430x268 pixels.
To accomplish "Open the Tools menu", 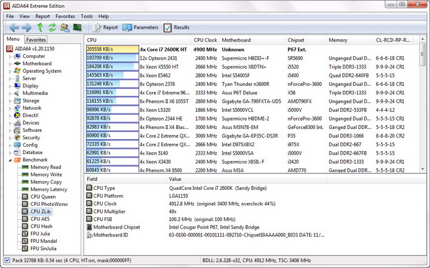I will click(87, 17).
